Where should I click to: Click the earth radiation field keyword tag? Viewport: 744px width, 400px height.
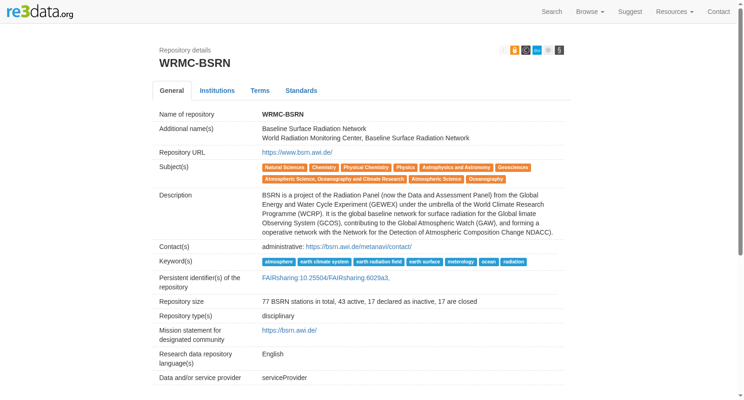click(379, 262)
